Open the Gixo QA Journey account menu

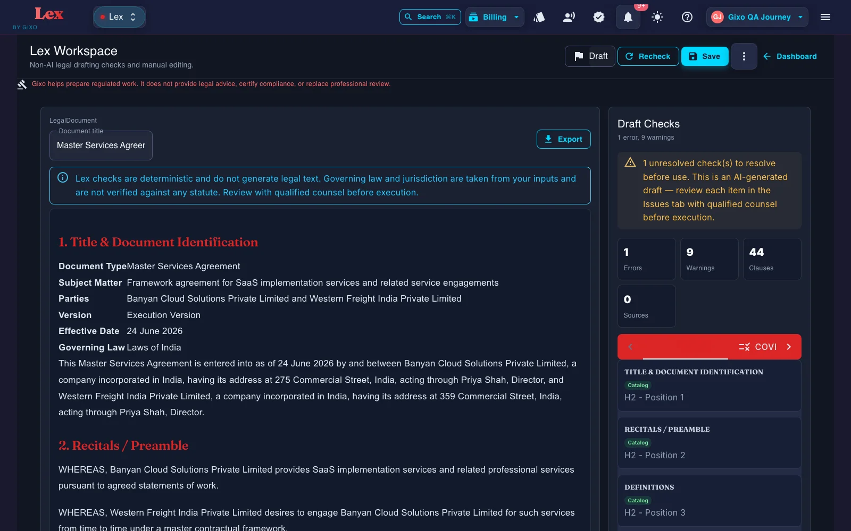coord(757,17)
